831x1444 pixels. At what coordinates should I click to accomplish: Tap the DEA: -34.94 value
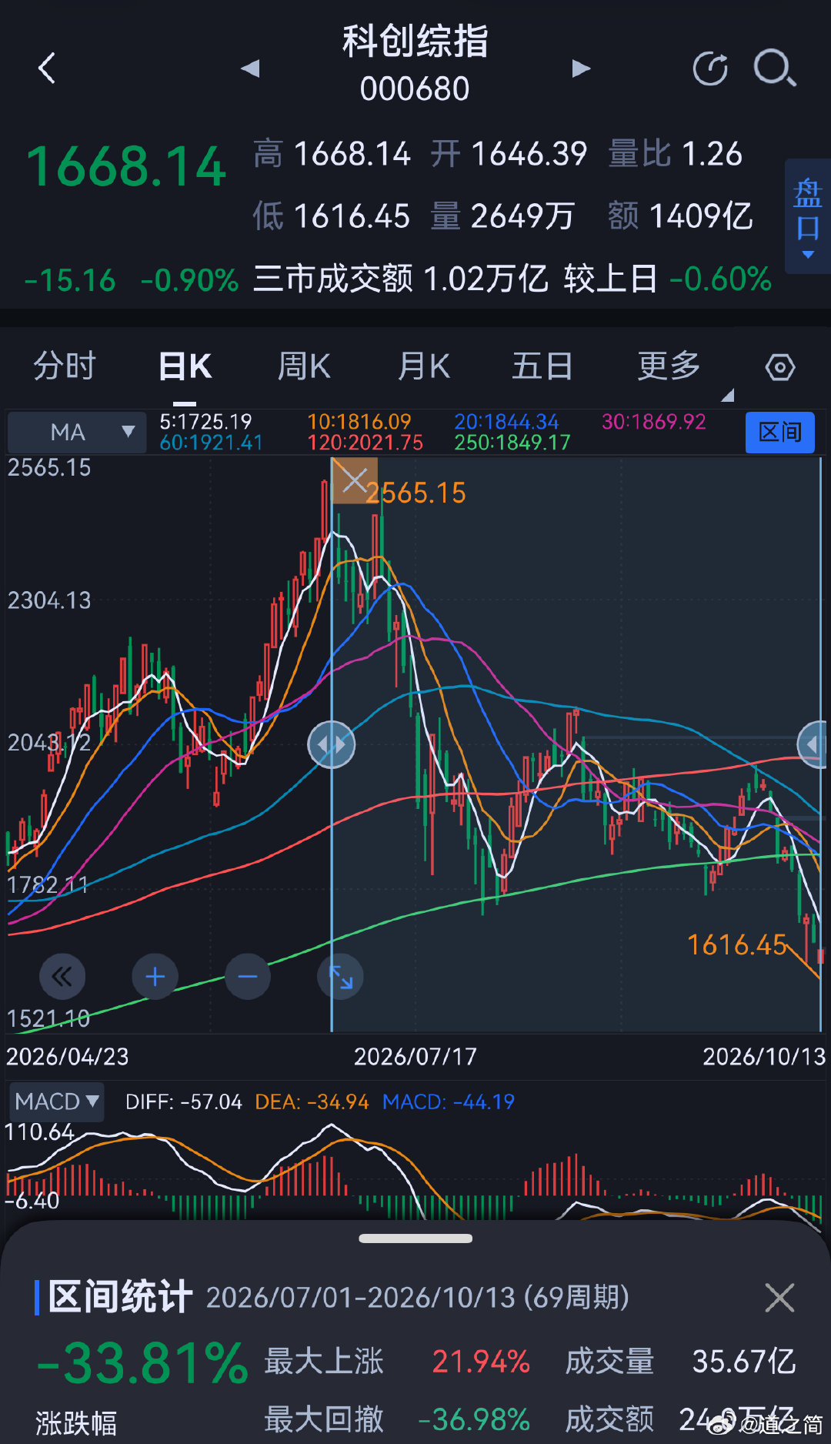point(312,1102)
